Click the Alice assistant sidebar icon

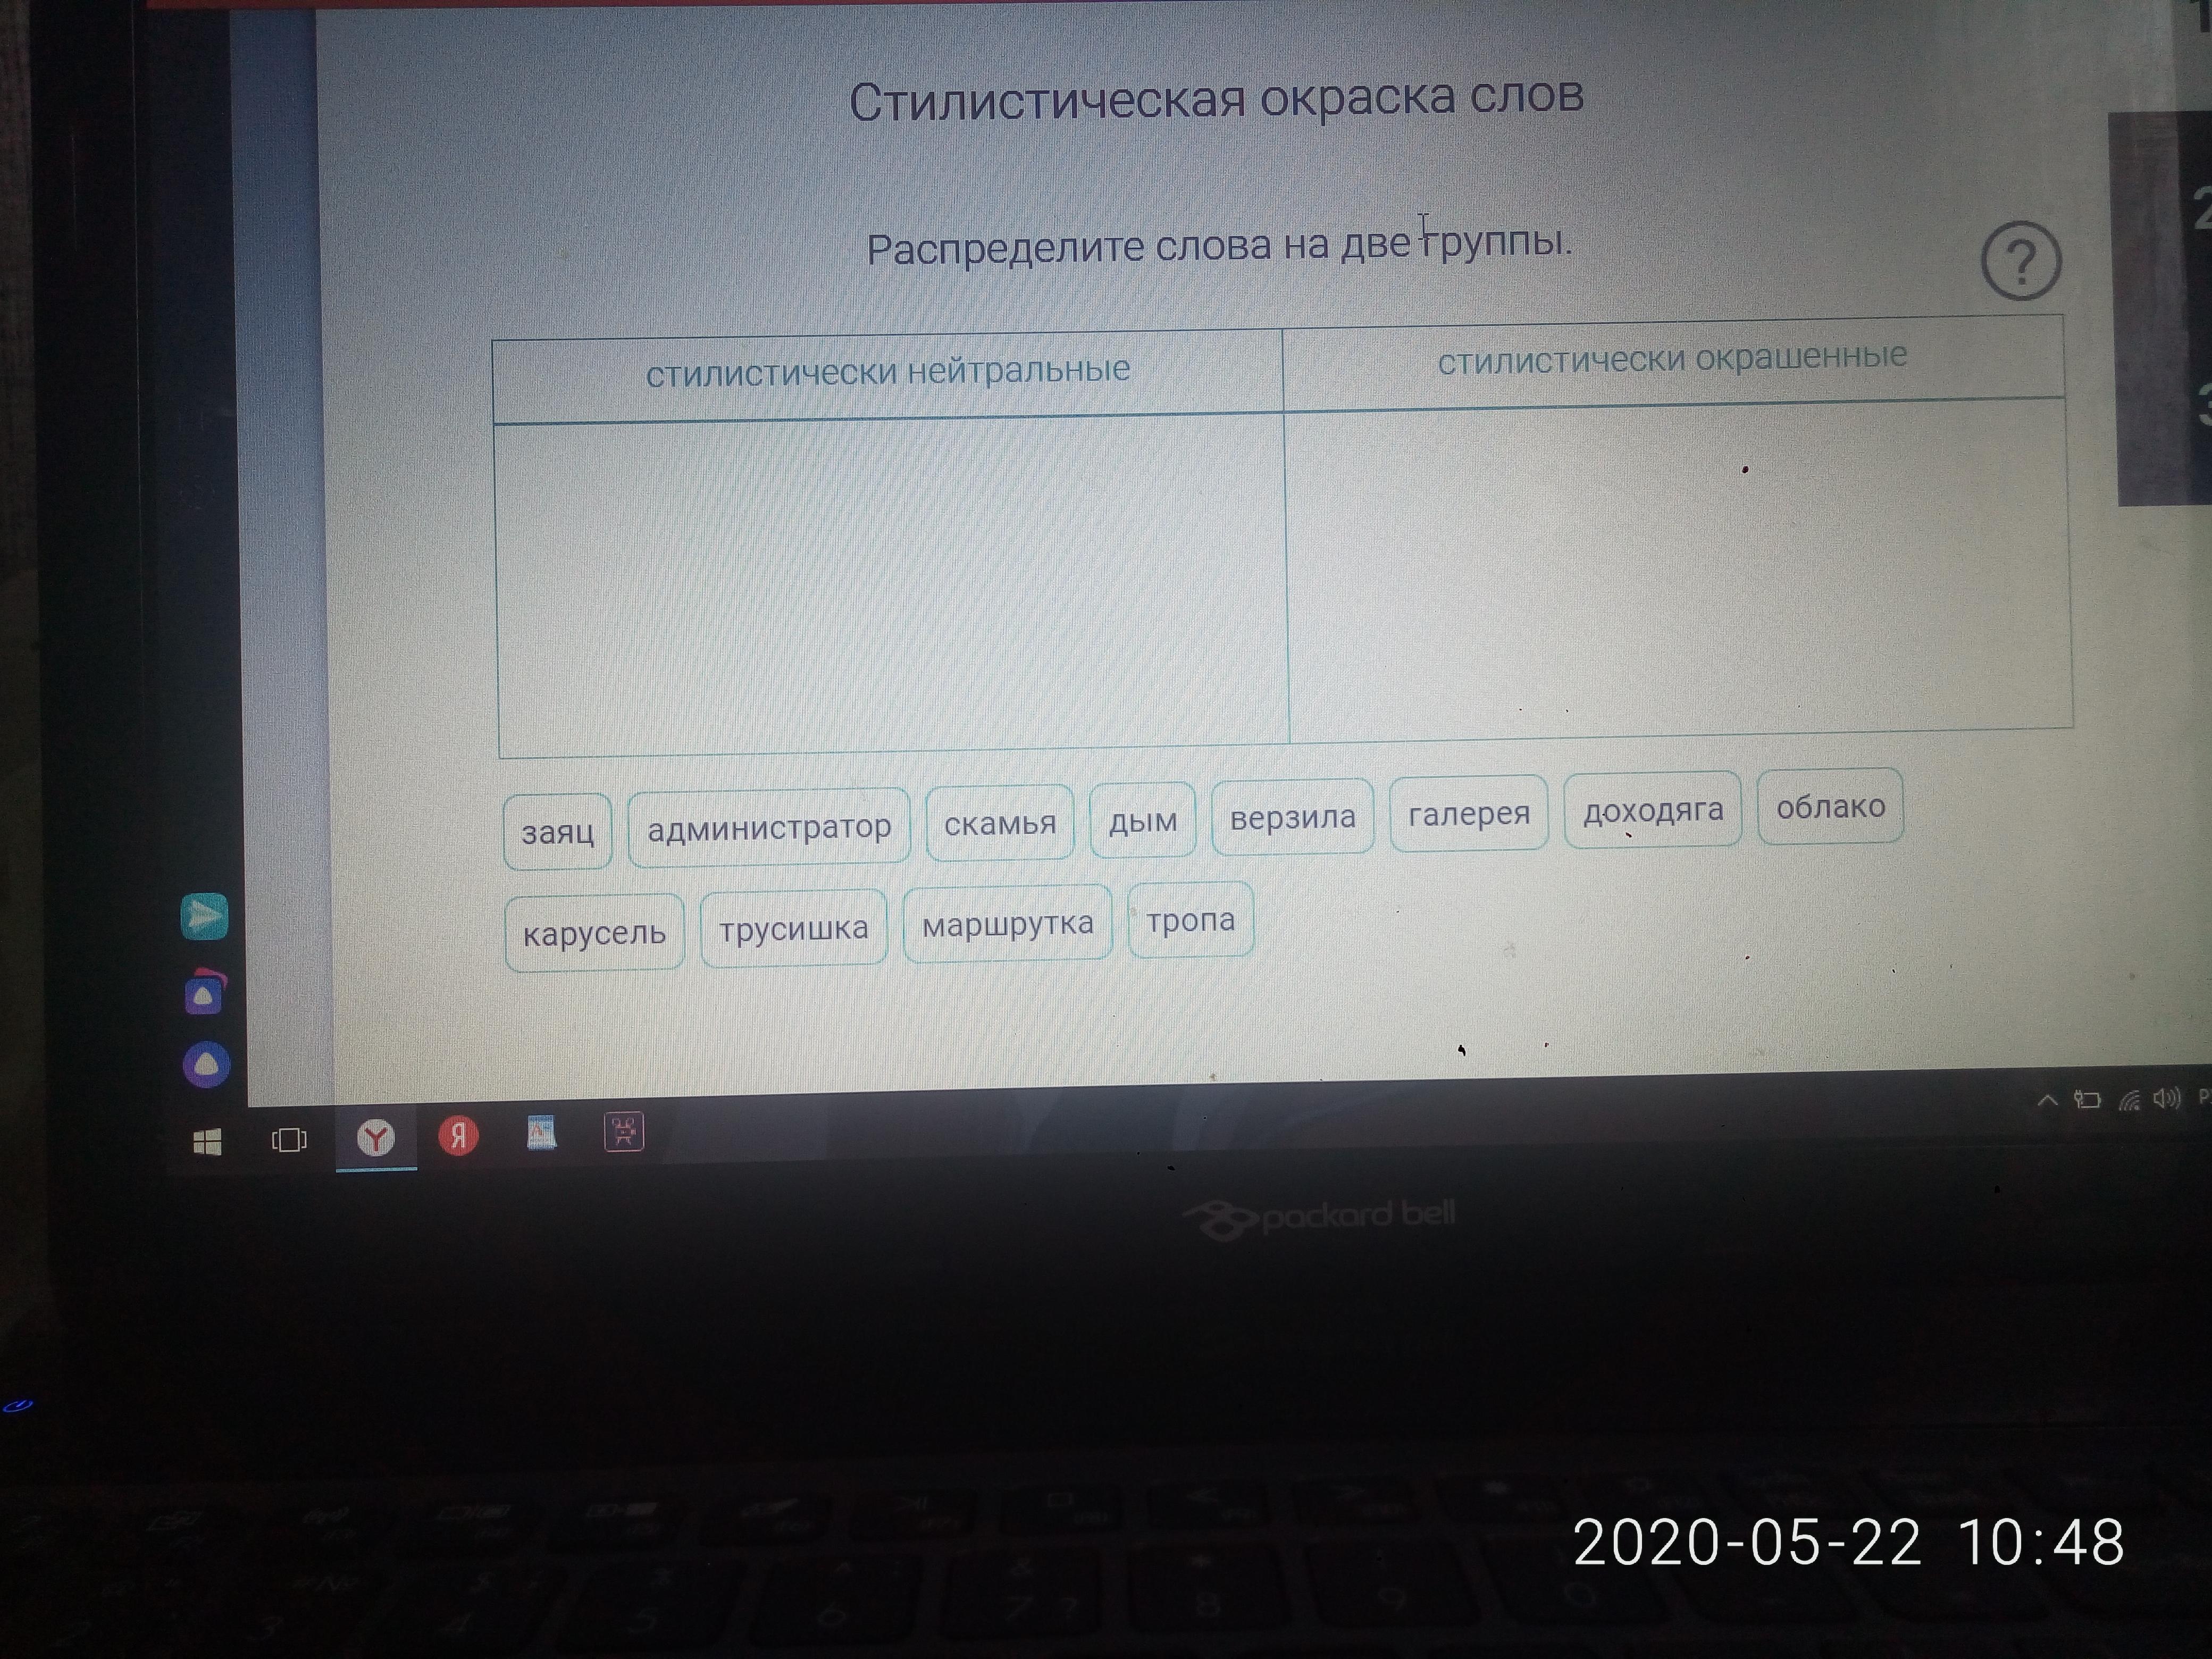pyautogui.click(x=206, y=1064)
